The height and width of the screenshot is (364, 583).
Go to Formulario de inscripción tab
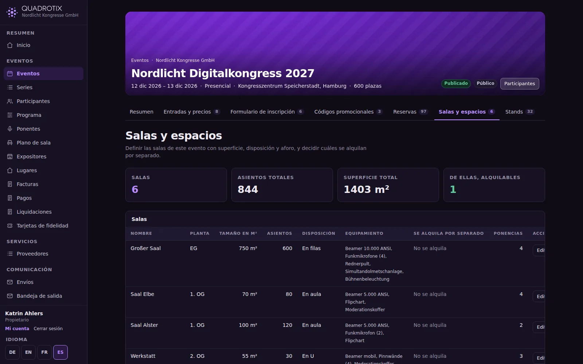(x=267, y=112)
